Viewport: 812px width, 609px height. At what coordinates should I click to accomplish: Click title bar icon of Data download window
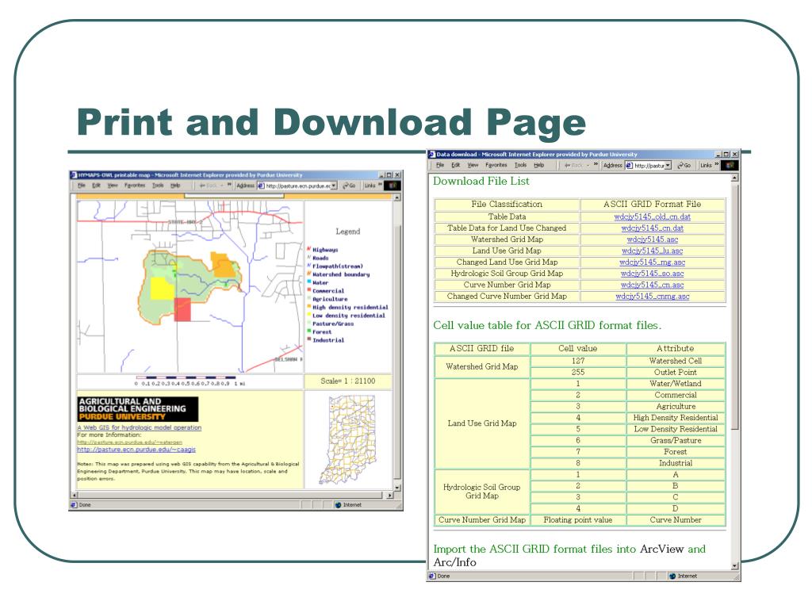[x=432, y=155]
